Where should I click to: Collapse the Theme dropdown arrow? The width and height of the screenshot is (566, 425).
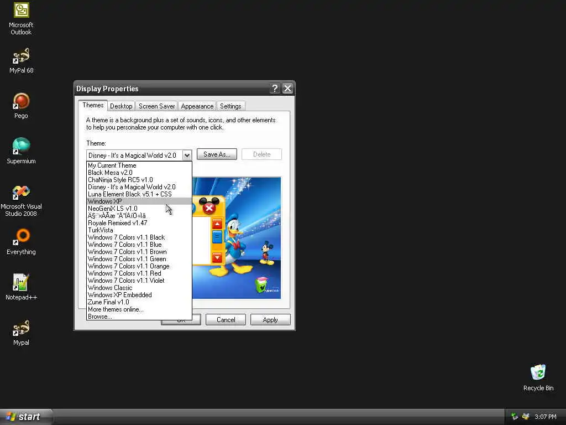[187, 156]
